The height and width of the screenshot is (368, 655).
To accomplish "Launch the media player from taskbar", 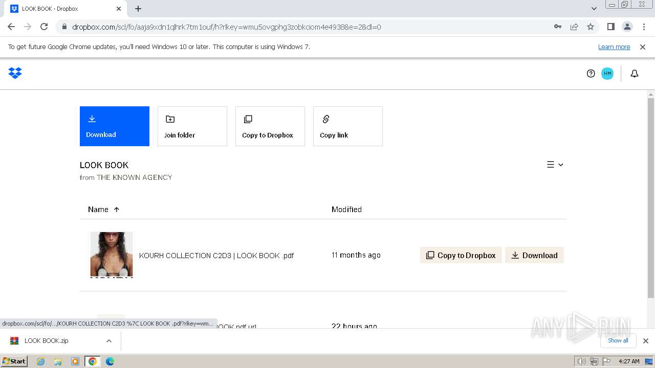I will tap(75, 361).
